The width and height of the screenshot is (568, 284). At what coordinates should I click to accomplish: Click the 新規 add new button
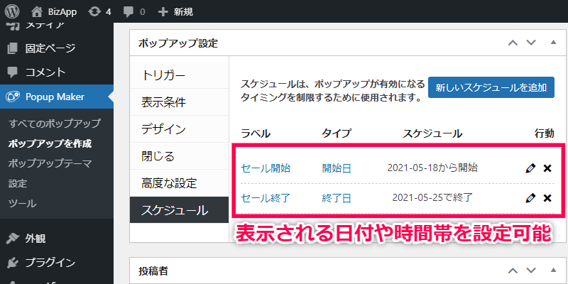tap(175, 11)
